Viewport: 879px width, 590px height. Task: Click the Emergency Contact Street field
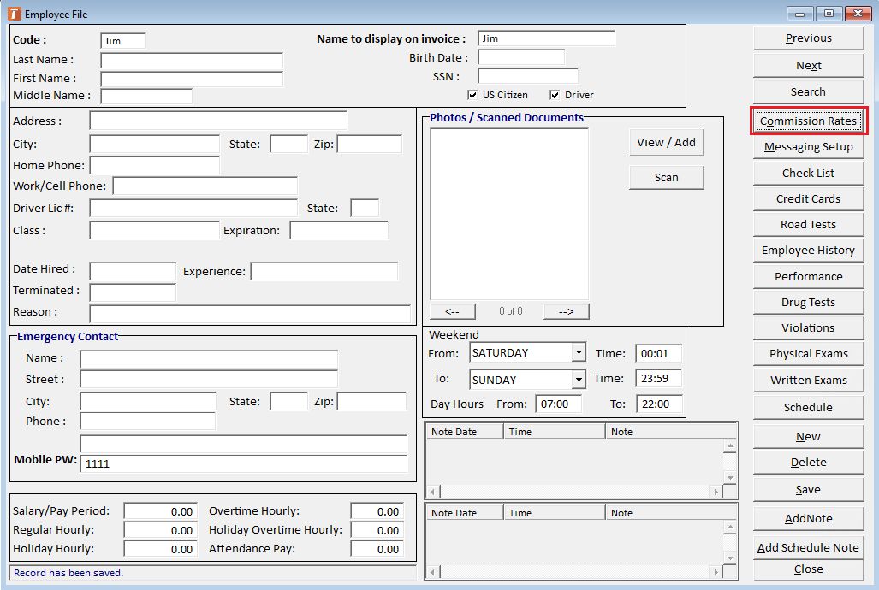coord(209,380)
